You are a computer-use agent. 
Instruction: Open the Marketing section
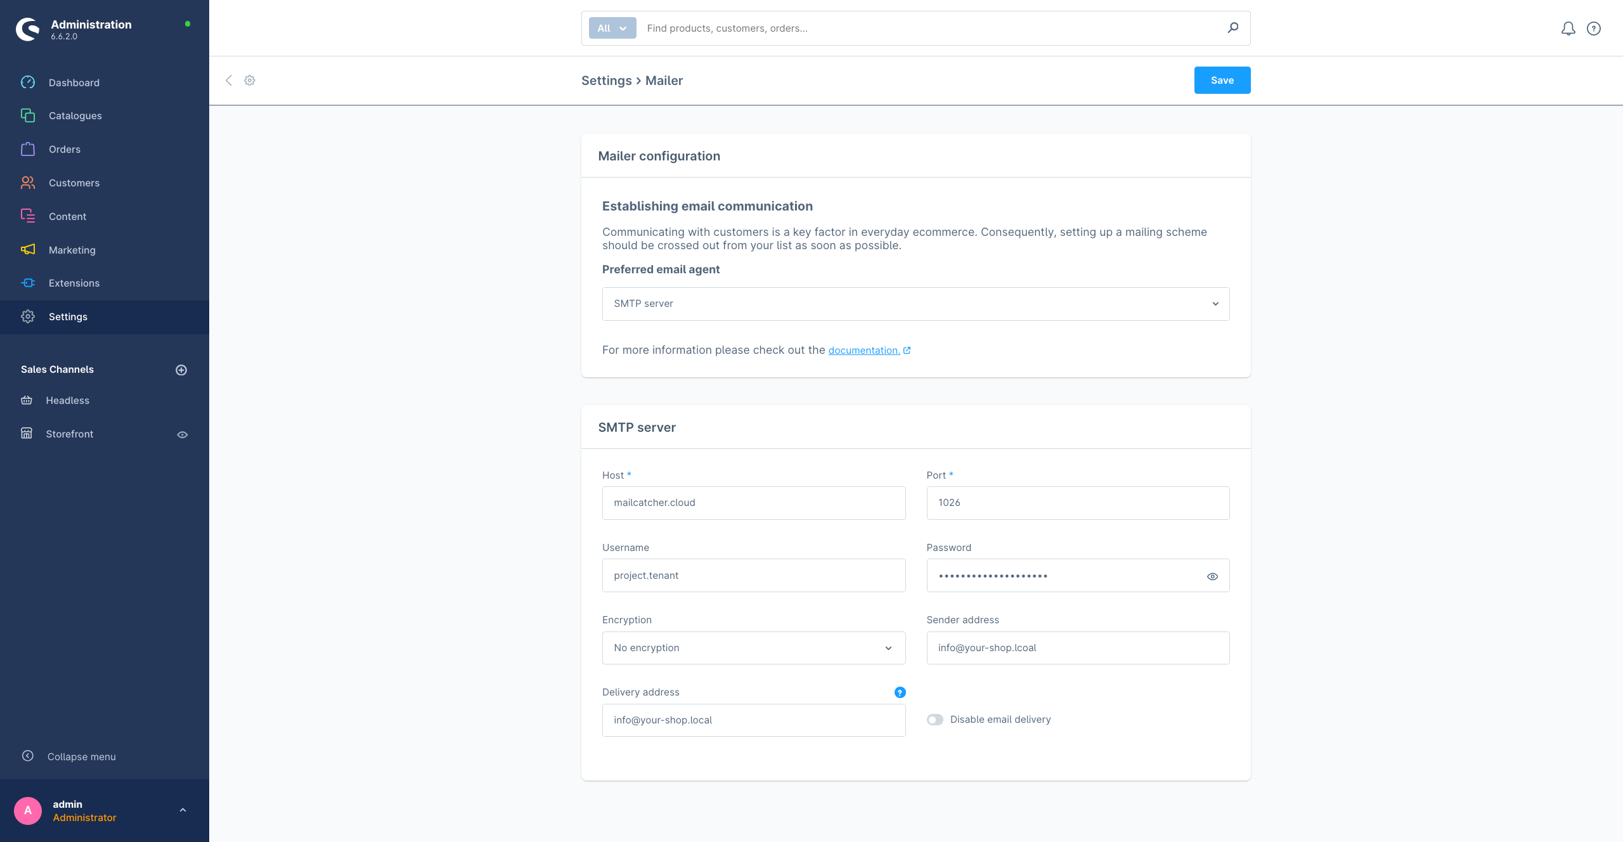(72, 250)
